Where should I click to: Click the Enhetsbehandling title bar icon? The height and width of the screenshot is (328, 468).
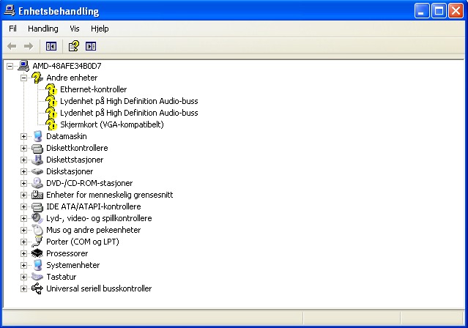pos(10,10)
